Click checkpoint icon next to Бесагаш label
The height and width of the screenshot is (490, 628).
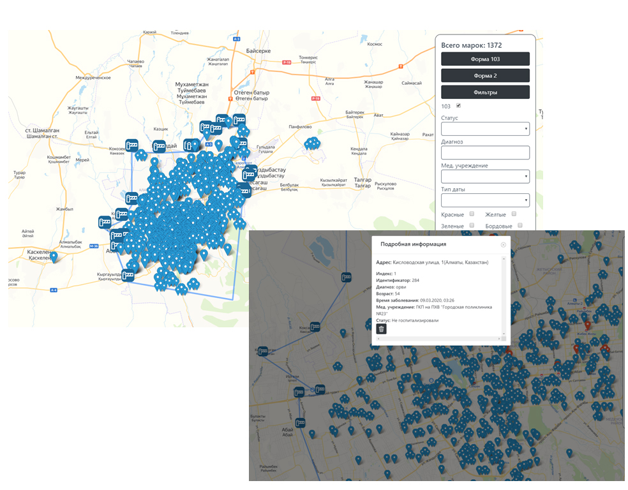pyautogui.click(x=244, y=191)
